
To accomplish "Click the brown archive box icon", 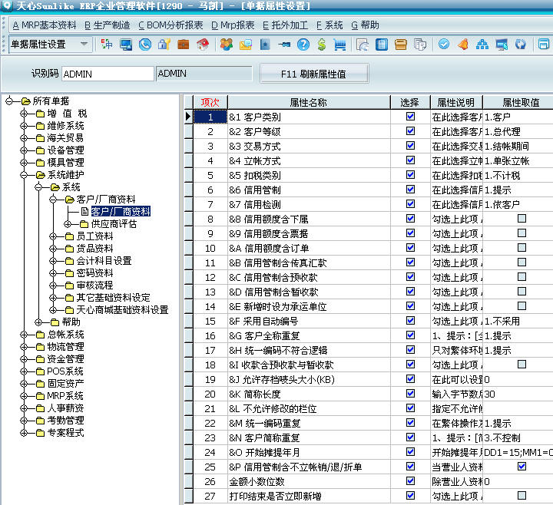I will [401, 45].
